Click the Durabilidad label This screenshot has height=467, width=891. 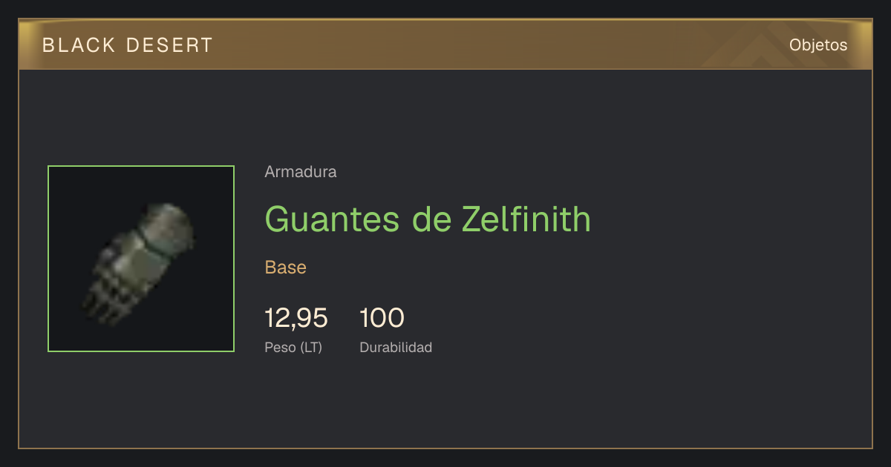[396, 347]
